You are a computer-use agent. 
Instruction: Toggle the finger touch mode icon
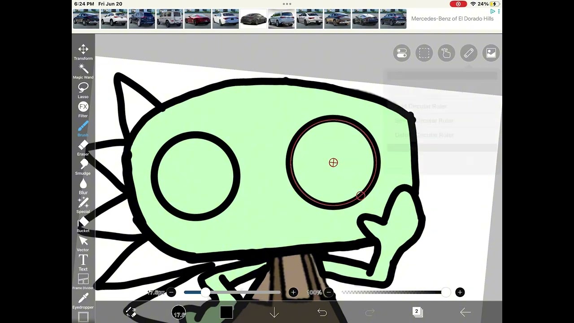[446, 53]
